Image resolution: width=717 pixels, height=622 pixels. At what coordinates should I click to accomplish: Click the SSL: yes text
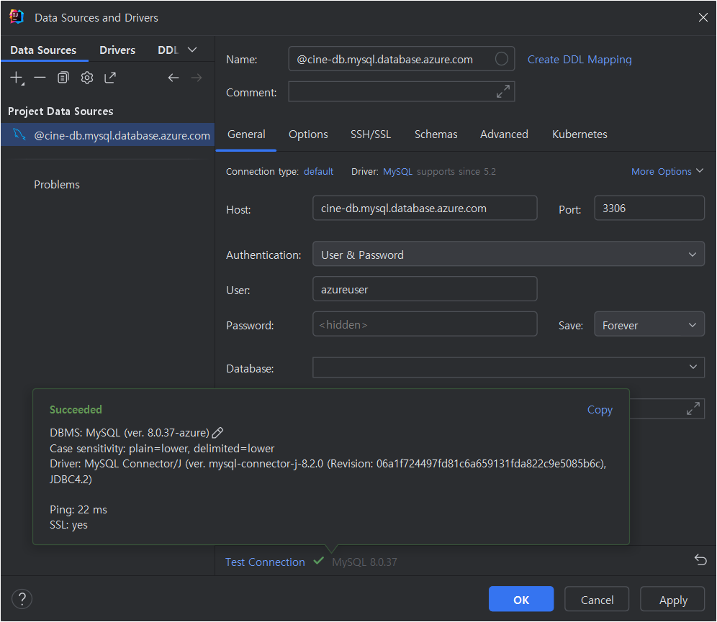68,525
